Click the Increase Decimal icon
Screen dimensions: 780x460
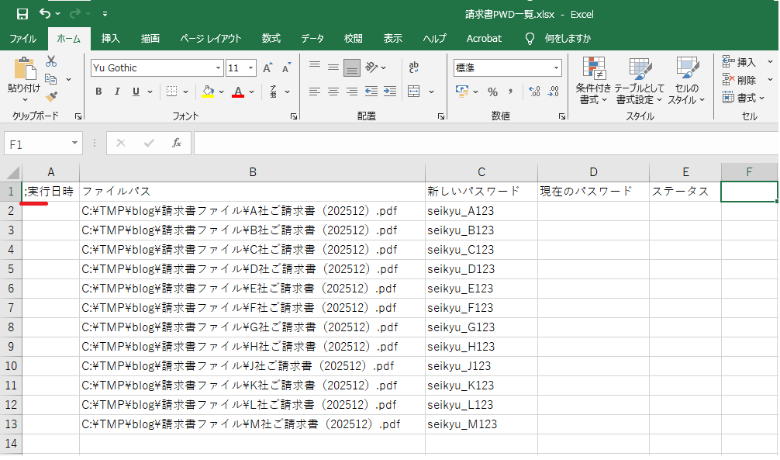534,92
